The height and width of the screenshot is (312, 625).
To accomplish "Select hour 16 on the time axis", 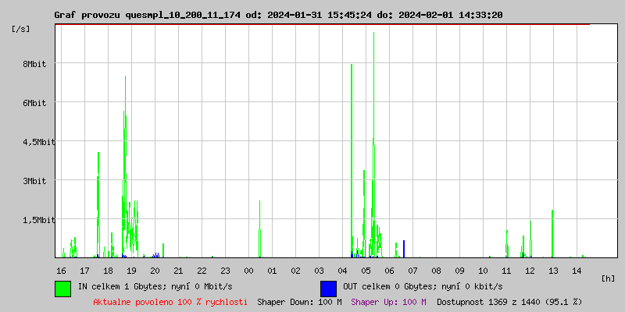I will coord(62,270).
